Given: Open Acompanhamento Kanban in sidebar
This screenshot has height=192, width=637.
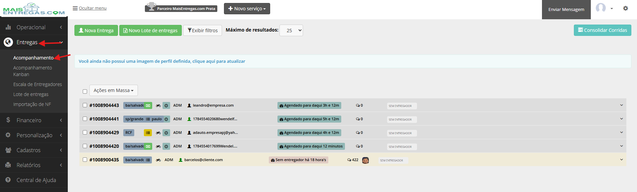Looking at the screenshot, I should coord(33,71).
